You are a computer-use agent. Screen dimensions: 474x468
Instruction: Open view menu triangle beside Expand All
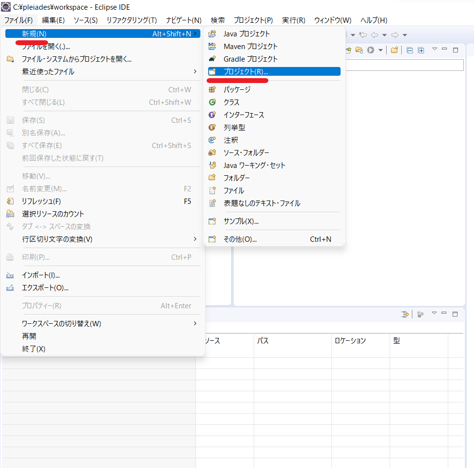[434, 49]
